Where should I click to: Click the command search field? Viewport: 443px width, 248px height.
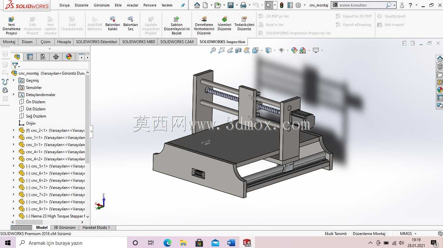pyautogui.click(x=362, y=5)
